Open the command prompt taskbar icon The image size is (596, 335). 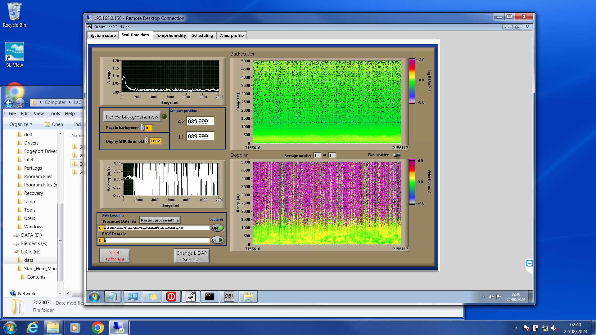pos(210,297)
